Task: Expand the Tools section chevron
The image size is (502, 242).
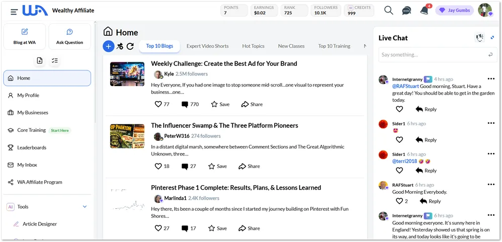Action: 85,207
